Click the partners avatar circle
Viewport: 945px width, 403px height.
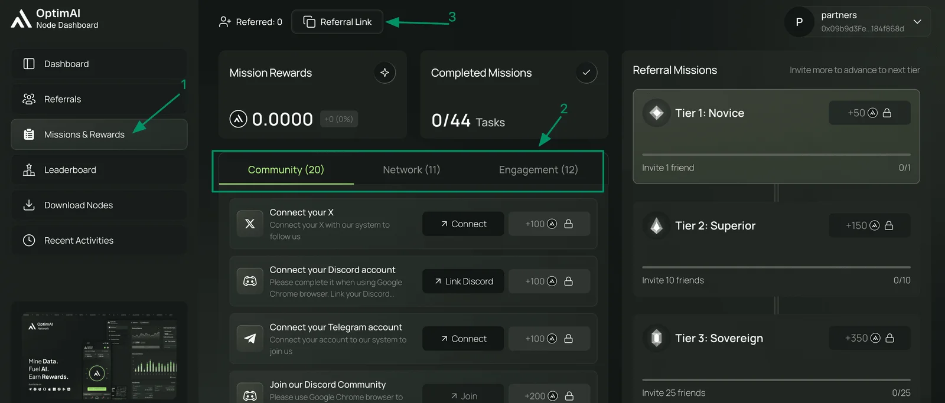click(799, 22)
